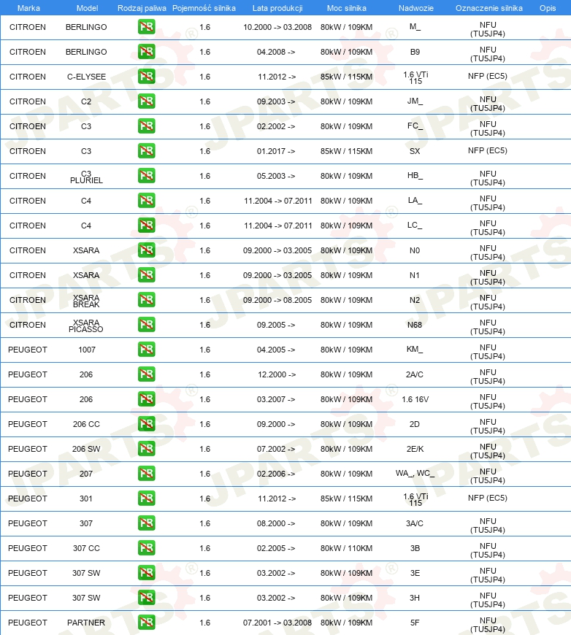Click the fuel icon in the 206 CC row

pyautogui.click(x=146, y=424)
